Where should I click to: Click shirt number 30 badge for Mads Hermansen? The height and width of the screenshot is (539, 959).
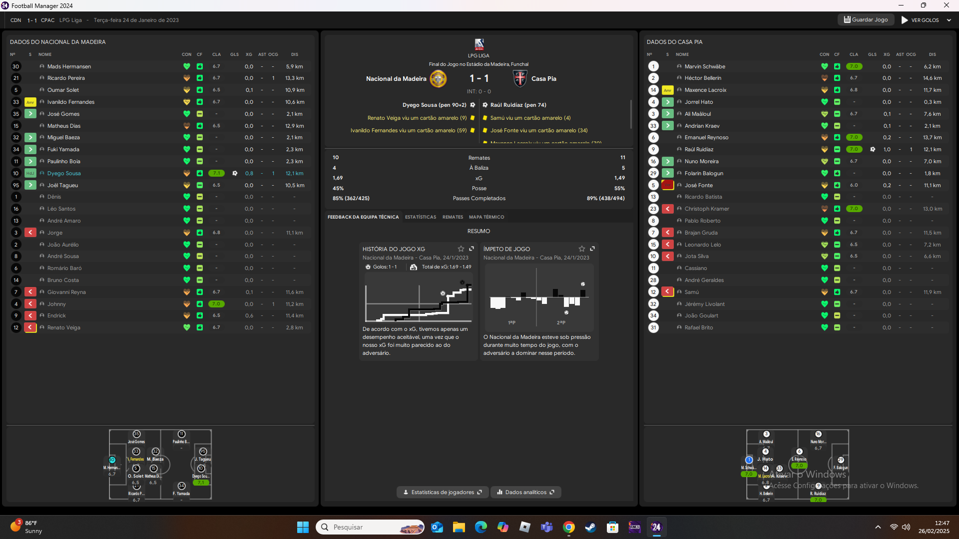click(16, 66)
